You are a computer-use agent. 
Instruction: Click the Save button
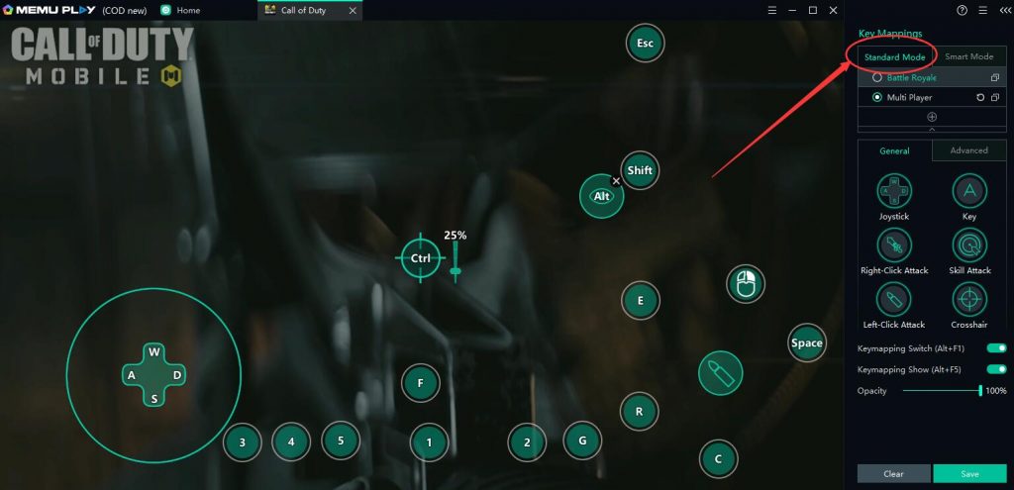(x=969, y=473)
